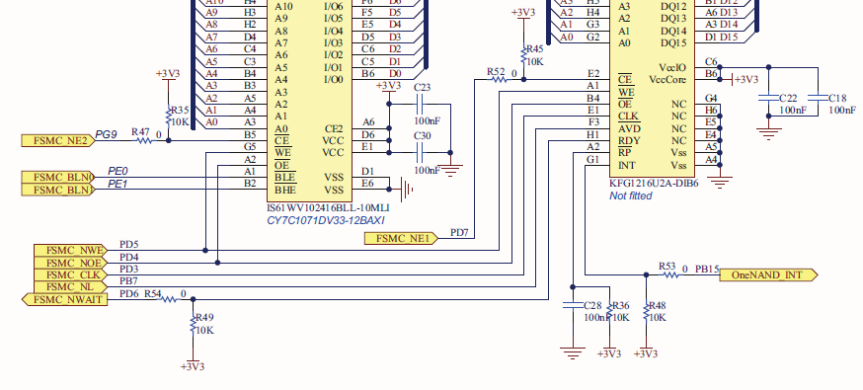863x390 pixels.
Task: Select the FSMC_BLN port on net PE0
Action: tap(58, 177)
